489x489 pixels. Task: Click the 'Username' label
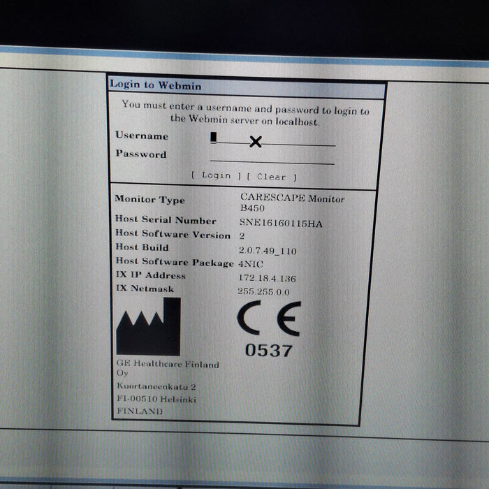tap(142, 136)
